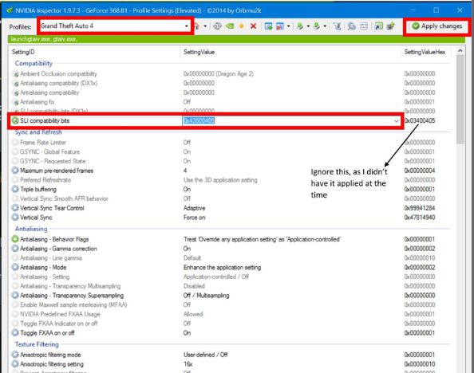
Task: Open the Profiles combo box Grand Theft Auto 4
Action: tap(115, 26)
